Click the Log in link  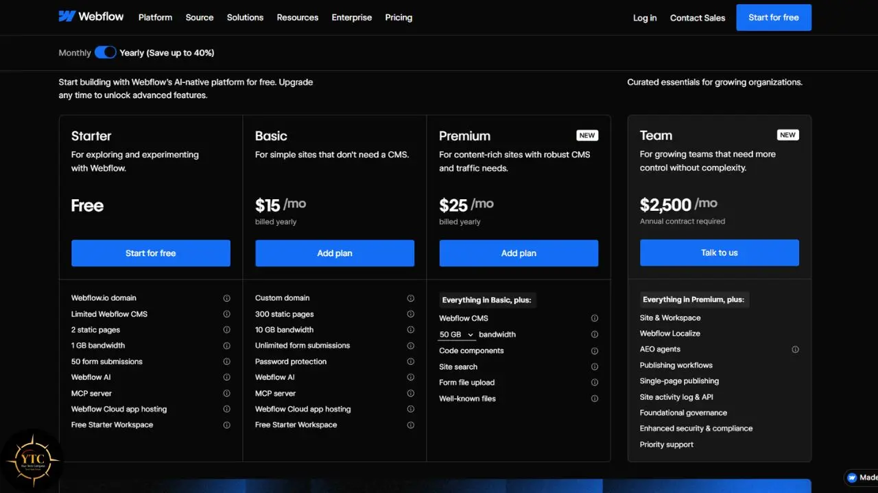(x=645, y=18)
